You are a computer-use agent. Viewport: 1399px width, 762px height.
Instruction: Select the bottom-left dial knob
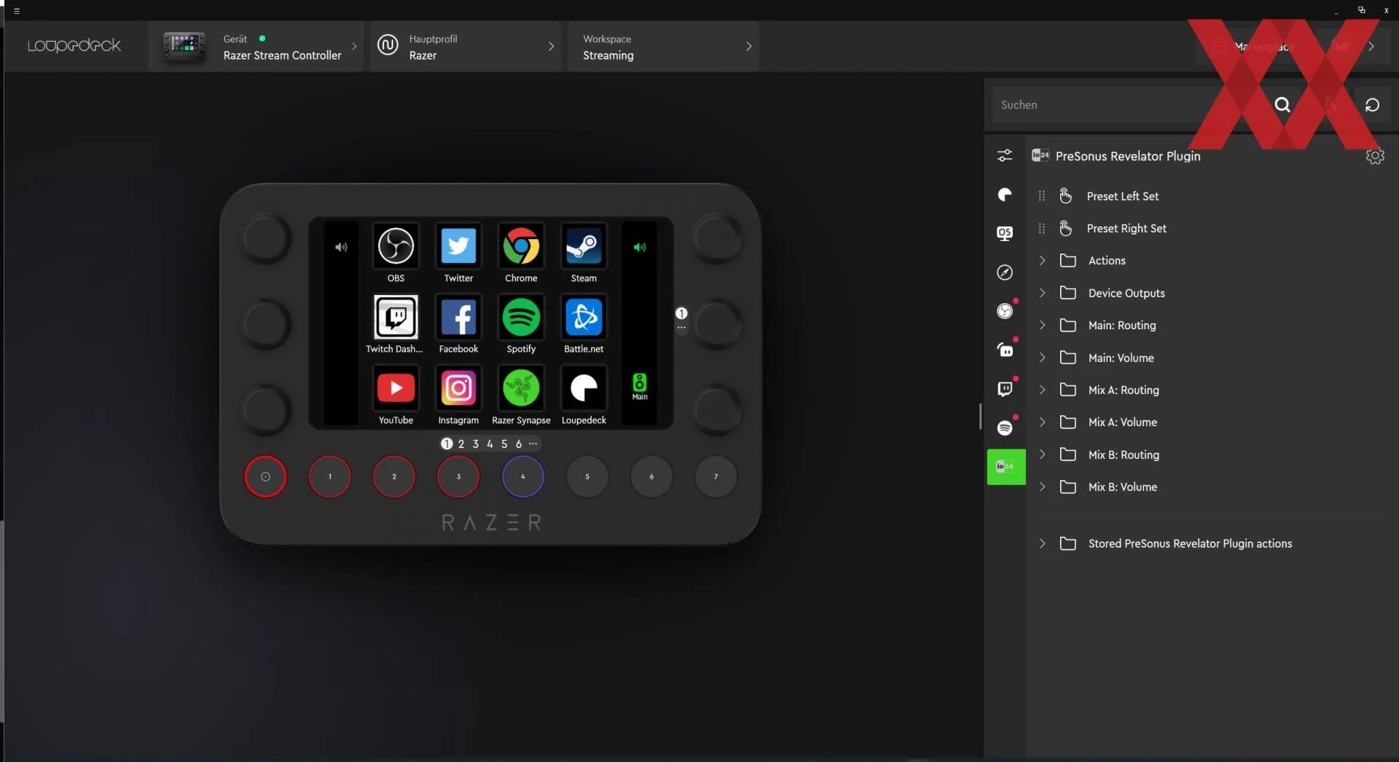coord(266,409)
